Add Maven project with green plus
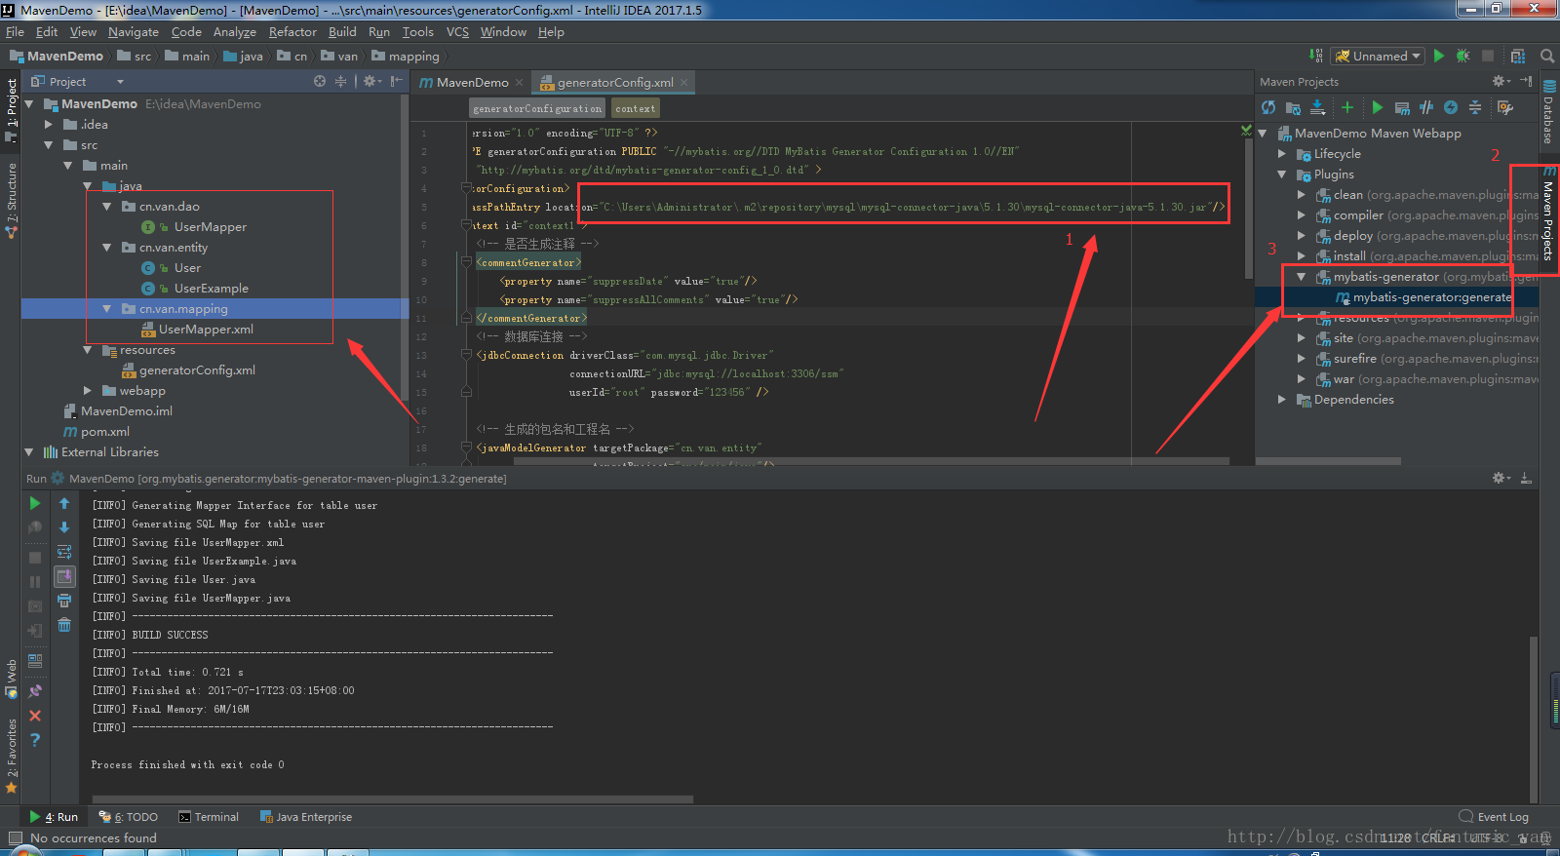The width and height of the screenshot is (1560, 856). coord(1347,107)
